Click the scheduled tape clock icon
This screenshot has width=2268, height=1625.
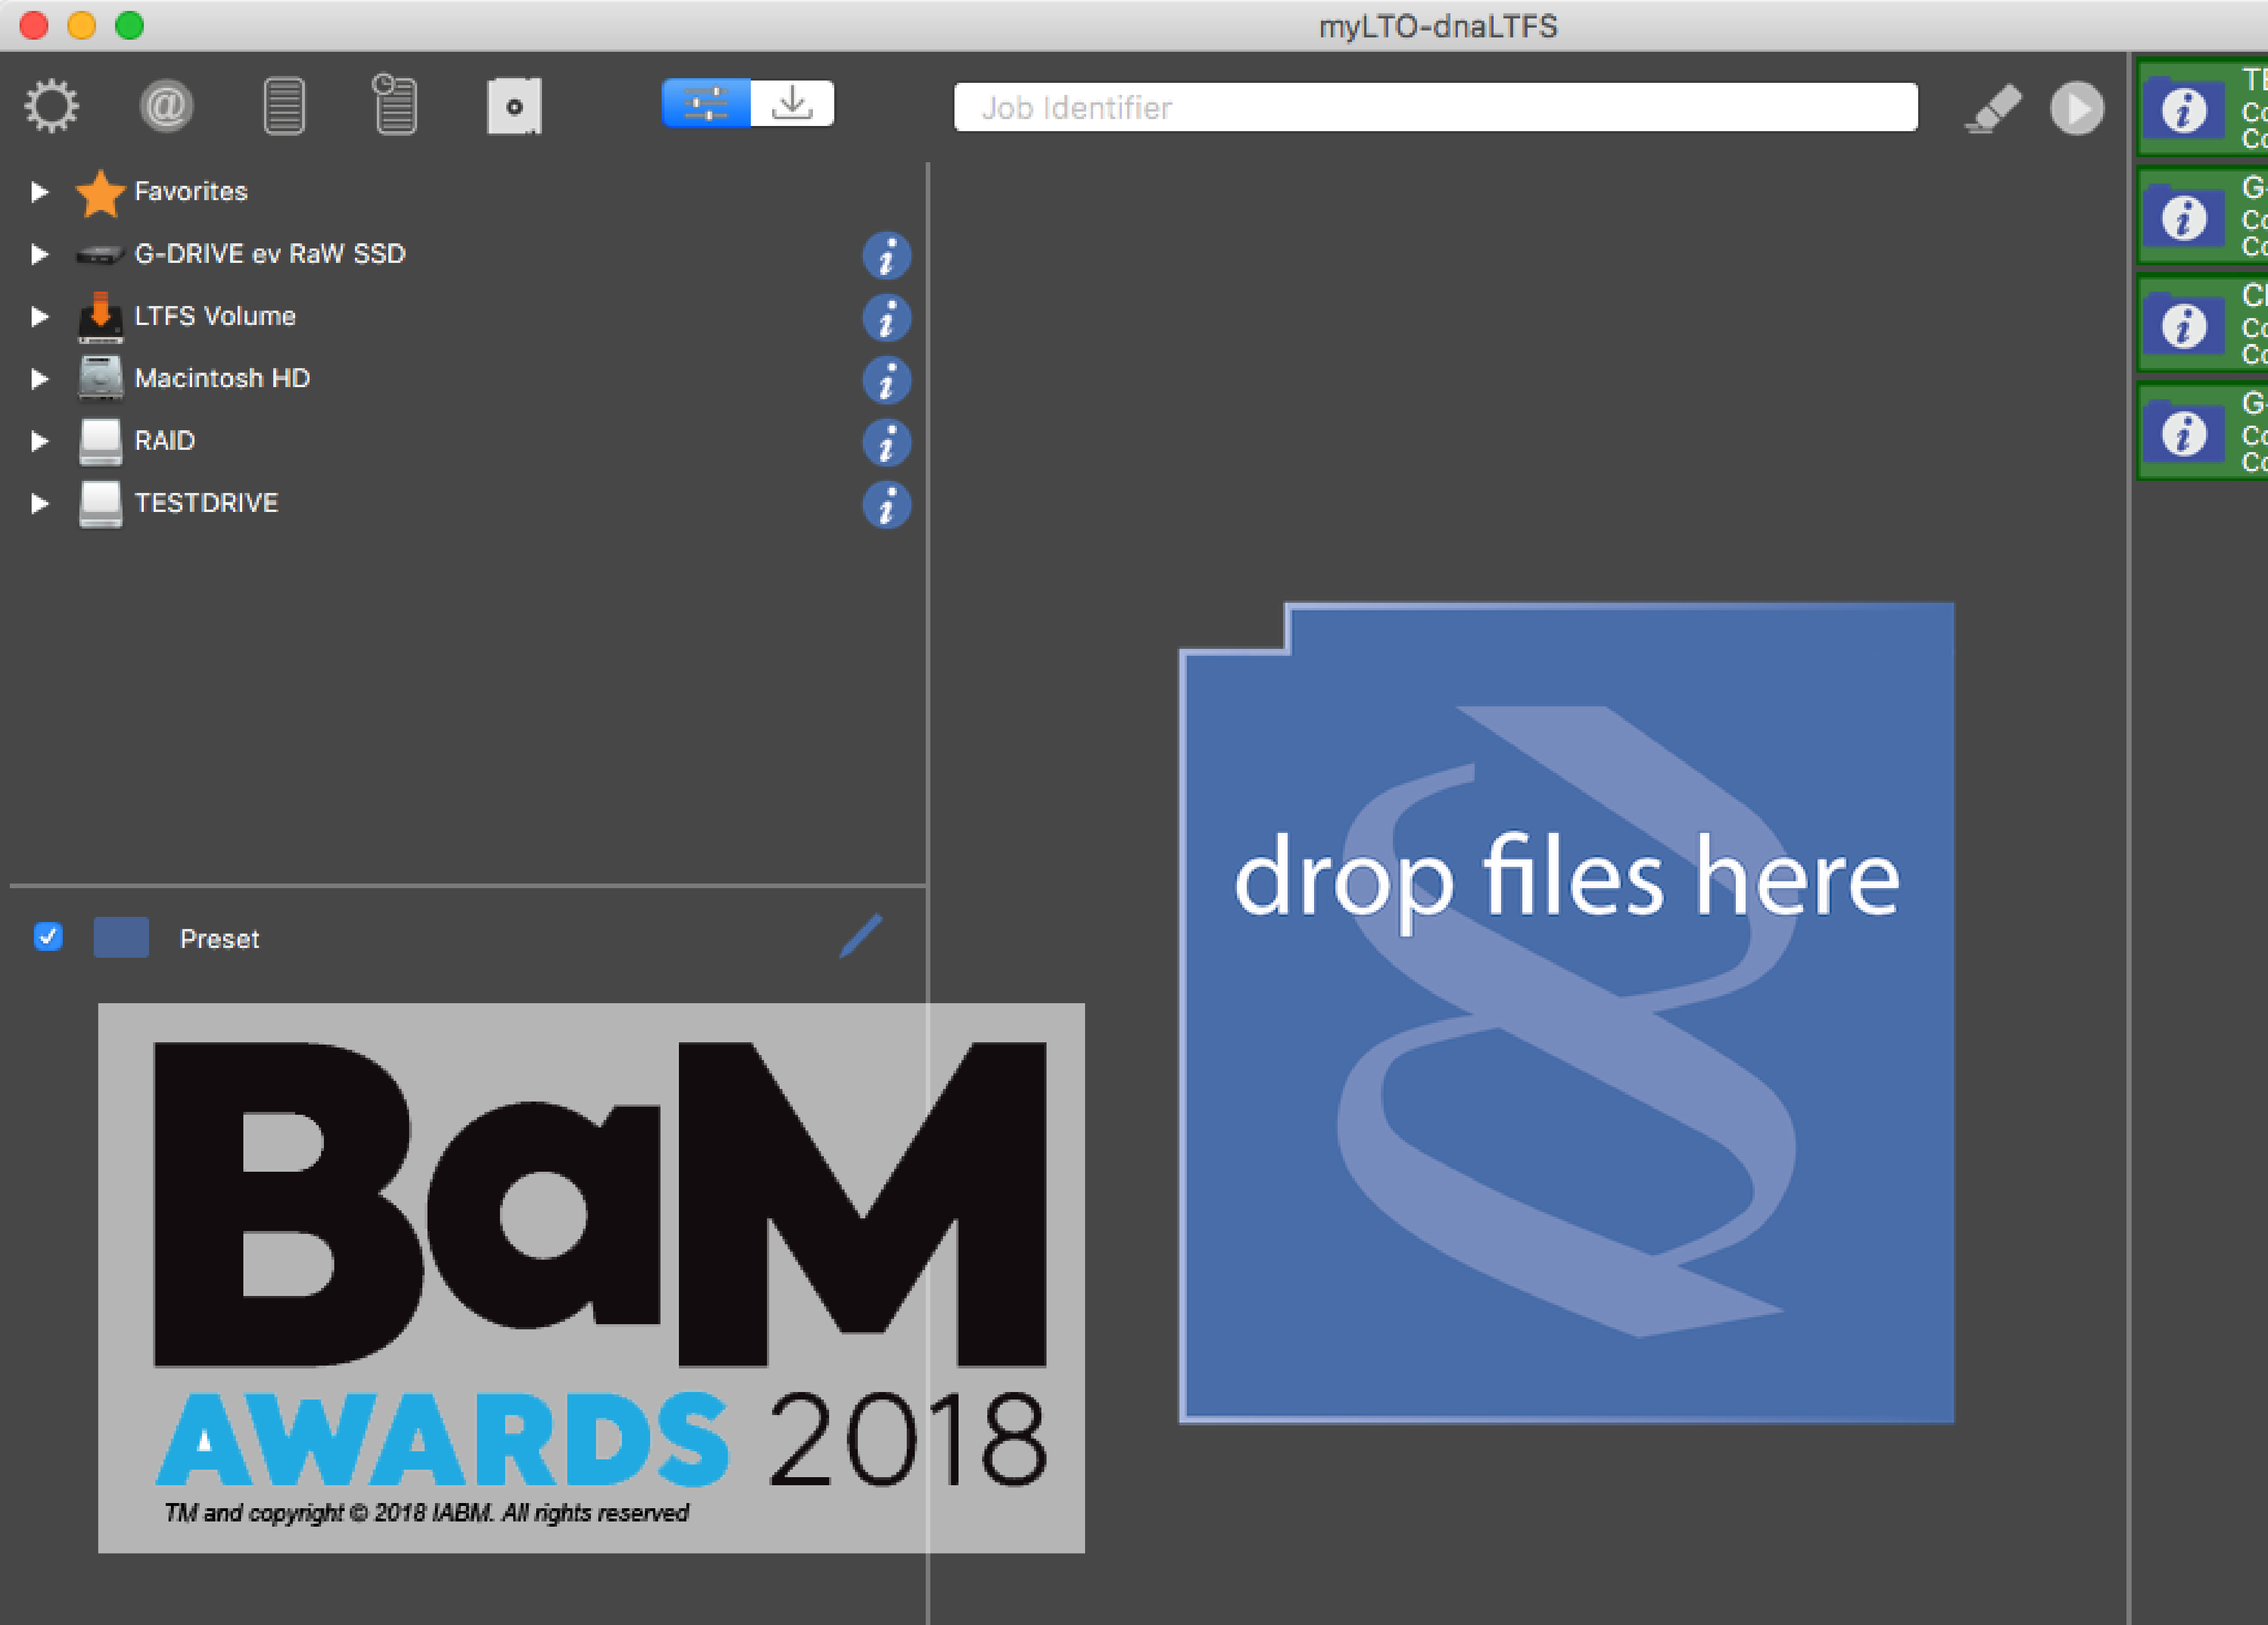pos(395,104)
